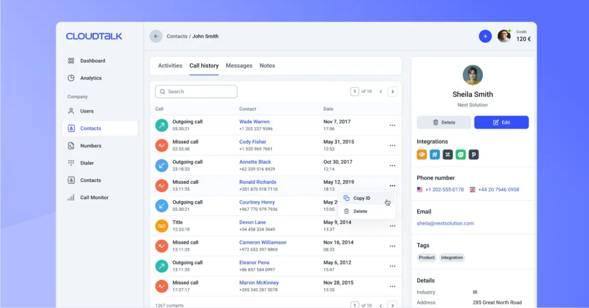589x308 pixels.
Task: Open the sheila@nextsolution.com email link
Action: click(445, 223)
